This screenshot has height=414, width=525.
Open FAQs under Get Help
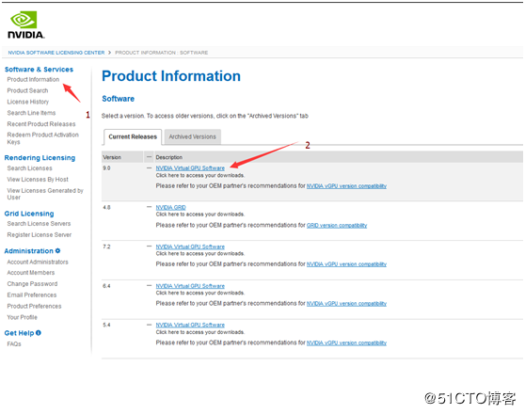(14, 343)
